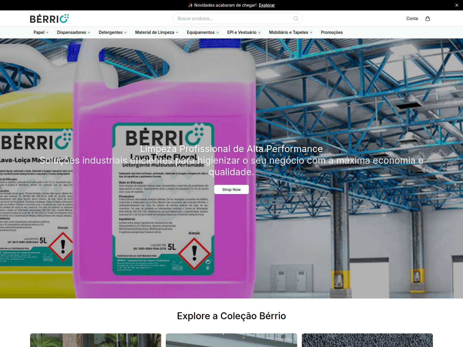Follow the Explorar link in the announcement bar

267,5
